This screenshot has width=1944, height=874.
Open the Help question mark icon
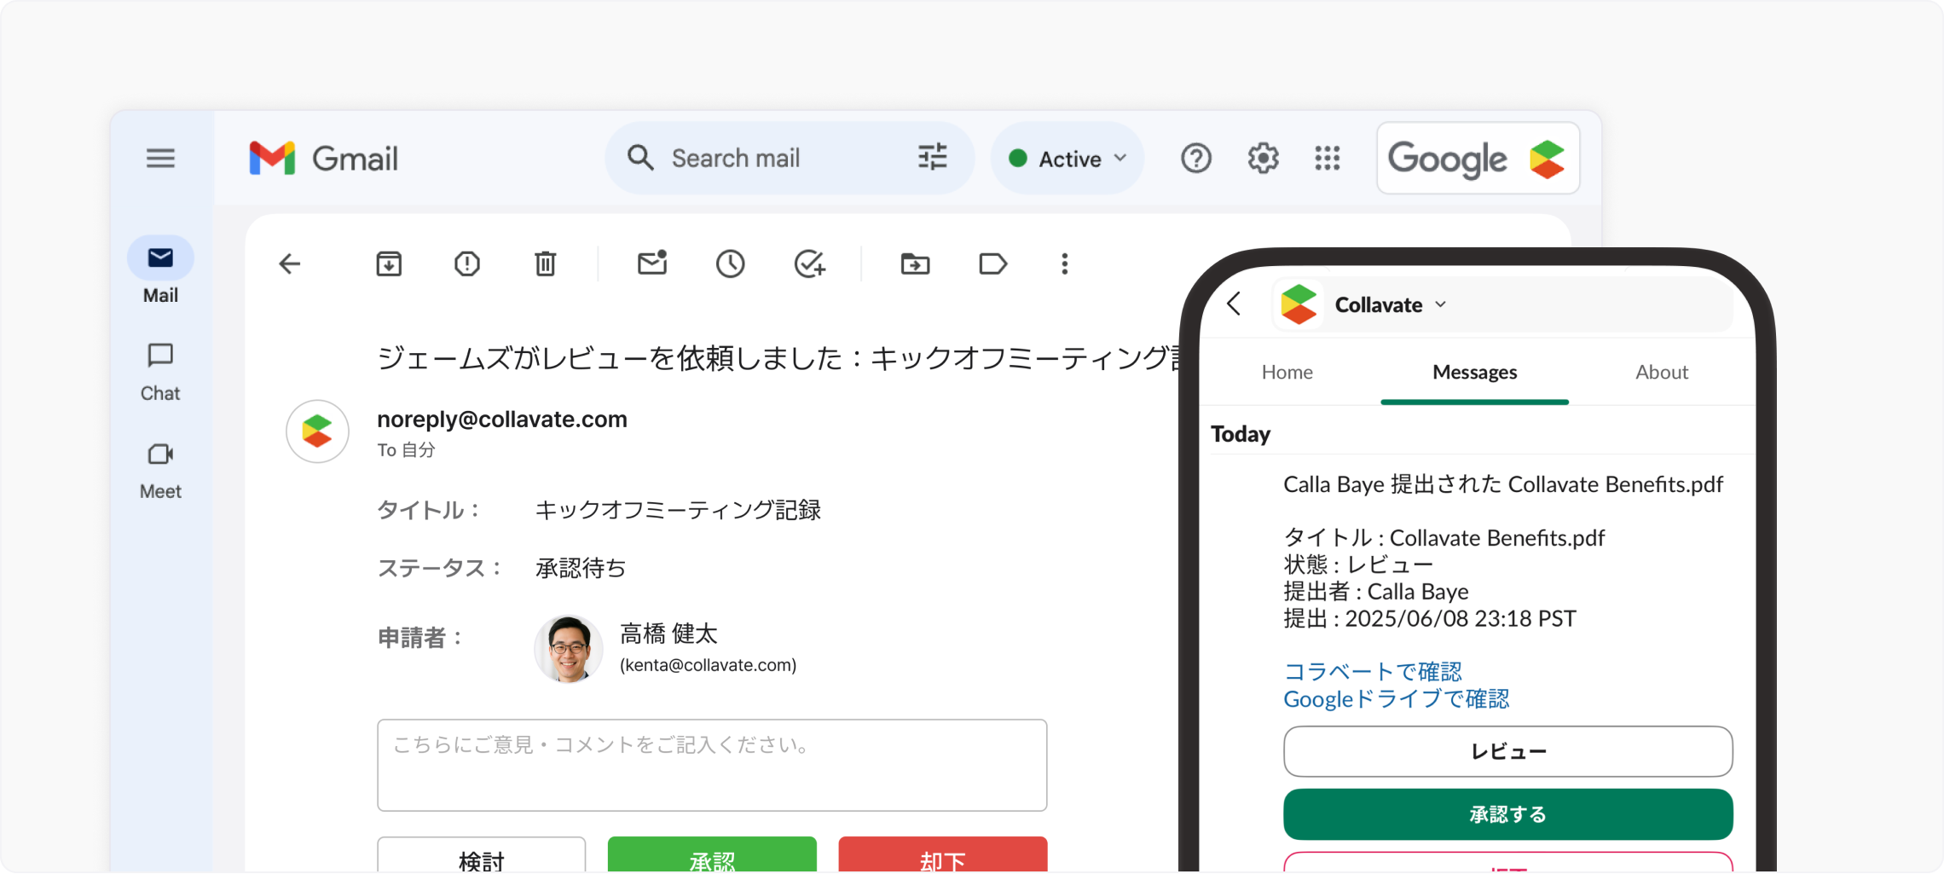1196,159
